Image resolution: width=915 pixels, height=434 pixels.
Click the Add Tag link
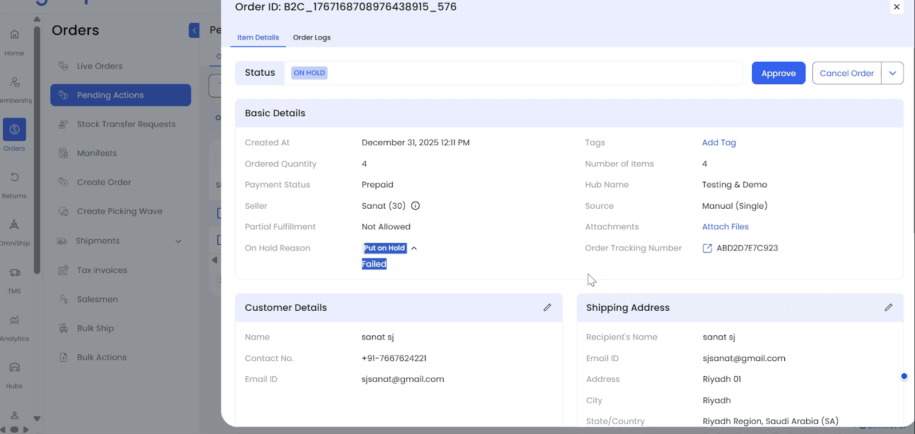point(718,143)
